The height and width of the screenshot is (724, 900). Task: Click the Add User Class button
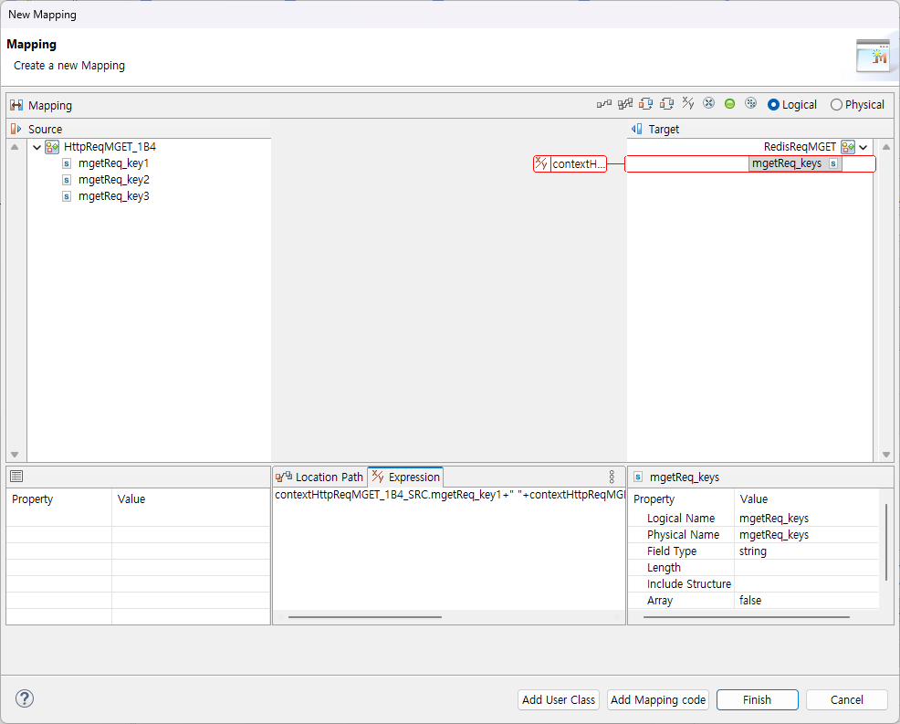(x=558, y=699)
